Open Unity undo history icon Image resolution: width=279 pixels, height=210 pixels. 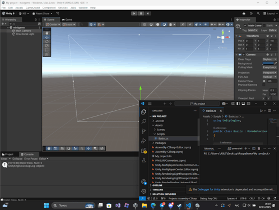tap(251, 13)
